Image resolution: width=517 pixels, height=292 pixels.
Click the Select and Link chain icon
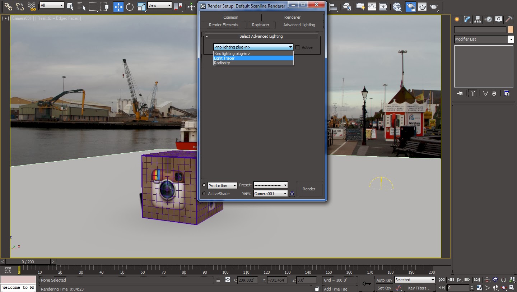[8, 6]
